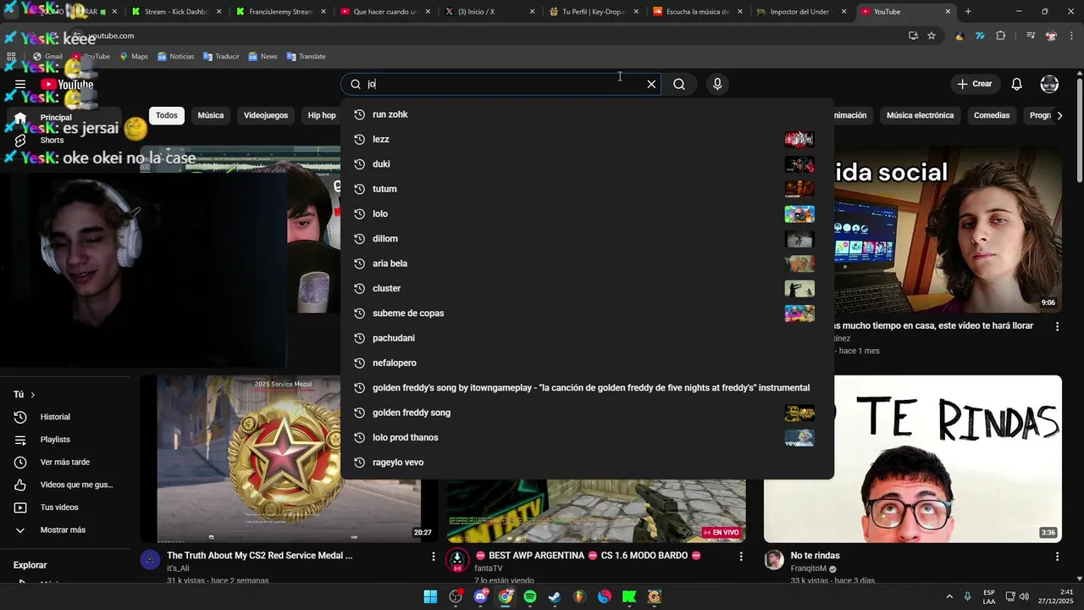The width and height of the screenshot is (1084, 610).
Task: Select 'run zohk' search suggestion
Action: pos(588,114)
